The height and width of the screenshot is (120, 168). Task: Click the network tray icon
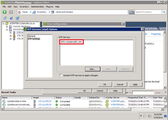(x=150, y=116)
